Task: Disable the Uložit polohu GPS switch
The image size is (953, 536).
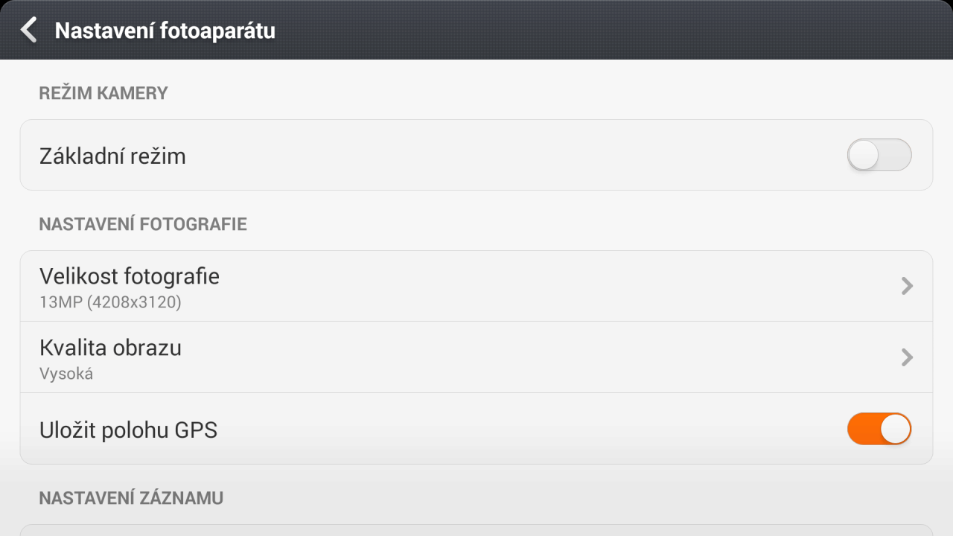Action: [x=879, y=429]
